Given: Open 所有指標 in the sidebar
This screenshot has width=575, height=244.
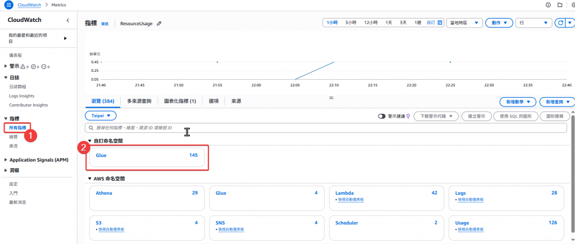Looking at the screenshot, I should (17, 127).
